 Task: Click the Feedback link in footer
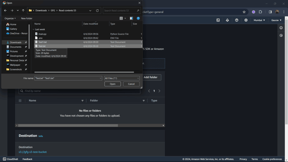[x=27, y=159]
